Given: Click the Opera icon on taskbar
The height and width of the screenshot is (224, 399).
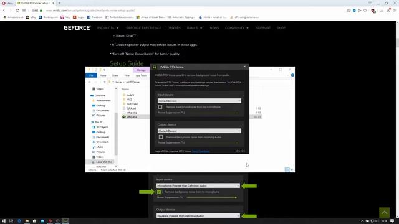Looking at the screenshot, I should click(x=50, y=221).
